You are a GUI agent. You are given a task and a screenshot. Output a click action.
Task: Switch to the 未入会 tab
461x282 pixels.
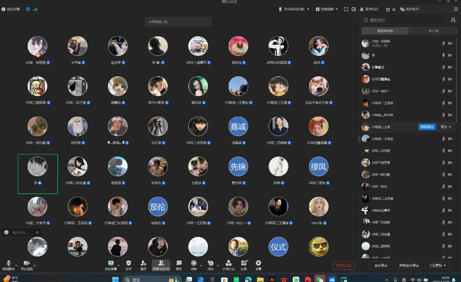coord(433,31)
